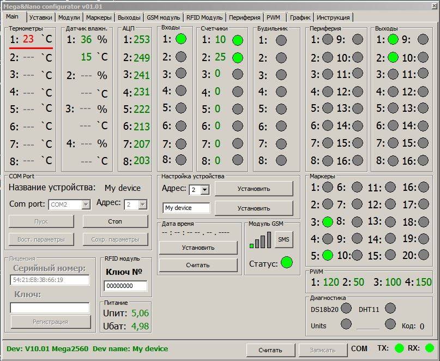
Task: Toggle marker 3 in the Маркеры panel
Action: pos(327,222)
